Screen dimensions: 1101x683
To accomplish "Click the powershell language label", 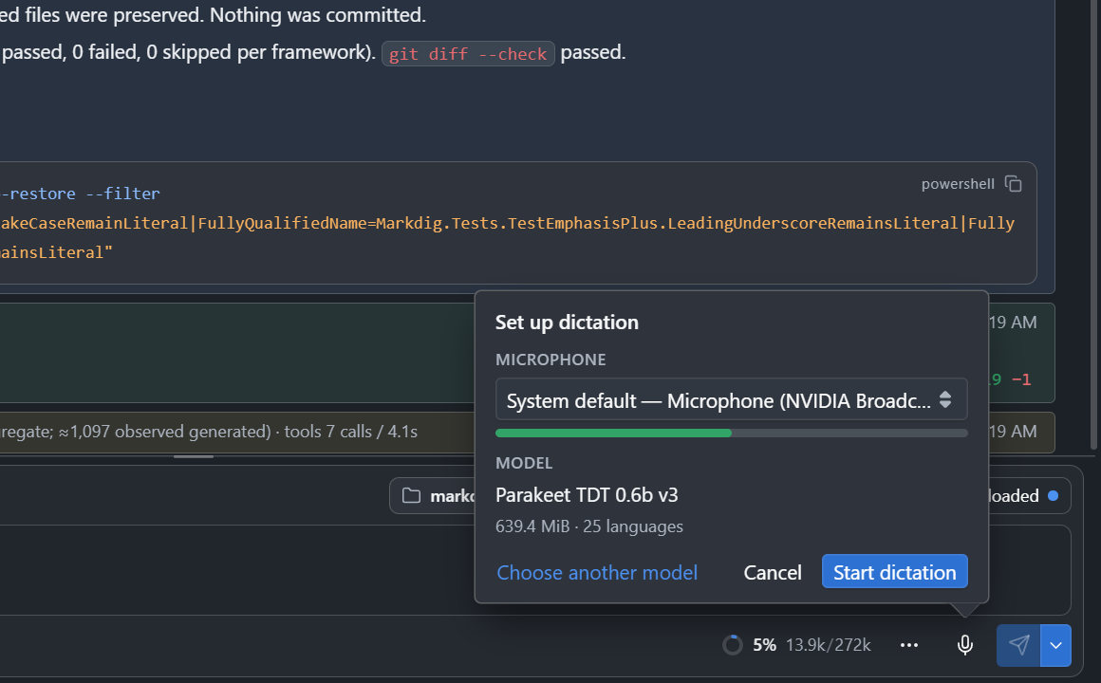I will 958,184.
